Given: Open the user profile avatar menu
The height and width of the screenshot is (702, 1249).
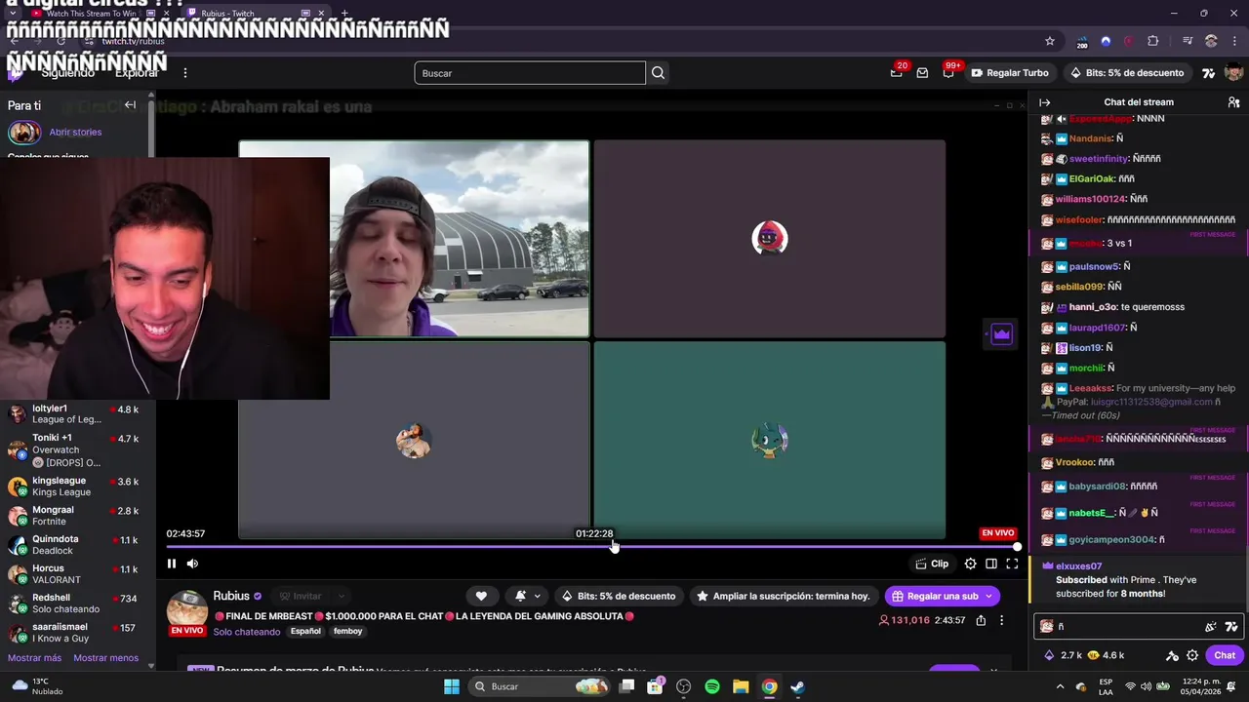Looking at the screenshot, I should (x=1233, y=73).
